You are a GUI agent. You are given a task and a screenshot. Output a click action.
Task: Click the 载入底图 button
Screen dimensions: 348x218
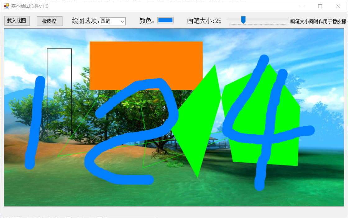(x=17, y=21)
